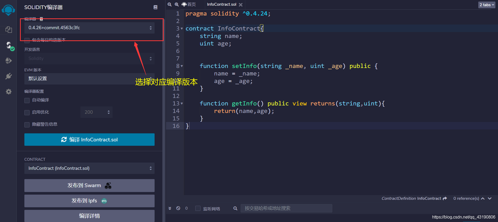
Task: Enable the auto compile checkbox
Action: (x=27, y=100)
